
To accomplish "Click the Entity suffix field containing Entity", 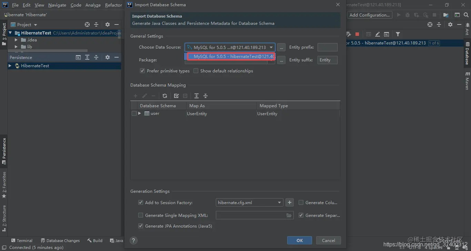I will pos(327,60).
